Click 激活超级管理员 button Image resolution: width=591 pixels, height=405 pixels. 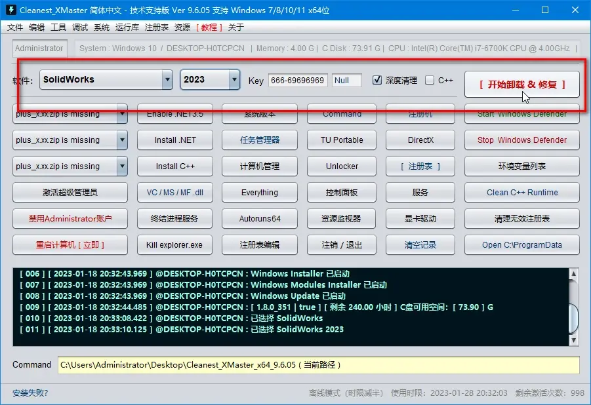(70, 193)
